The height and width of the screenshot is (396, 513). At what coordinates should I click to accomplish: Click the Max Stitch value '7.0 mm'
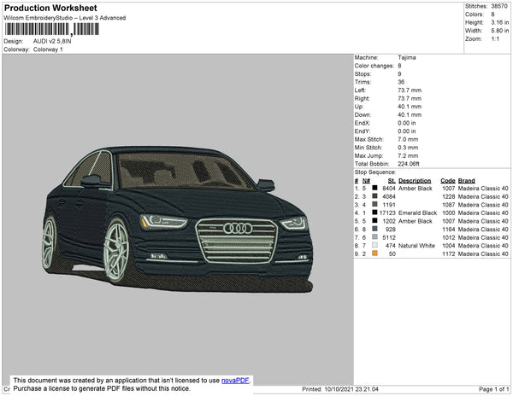[x=408, y=139]
